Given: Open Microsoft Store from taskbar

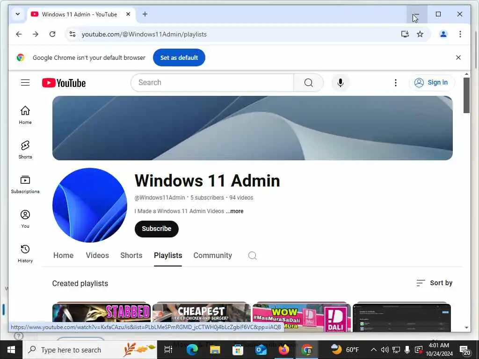Looking at the screenshot, I should (238, 350).
